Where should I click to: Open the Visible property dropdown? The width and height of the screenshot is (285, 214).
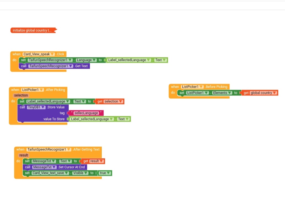point(80,173)
